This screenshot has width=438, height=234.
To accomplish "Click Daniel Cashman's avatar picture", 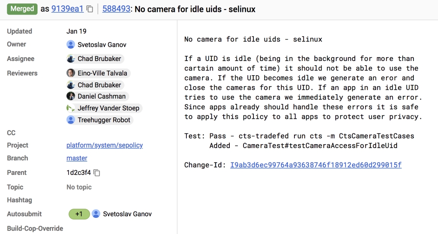I will click(x=71, y=96).
